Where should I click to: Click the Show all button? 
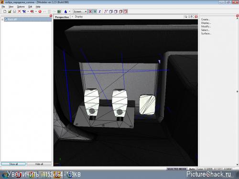13,164
